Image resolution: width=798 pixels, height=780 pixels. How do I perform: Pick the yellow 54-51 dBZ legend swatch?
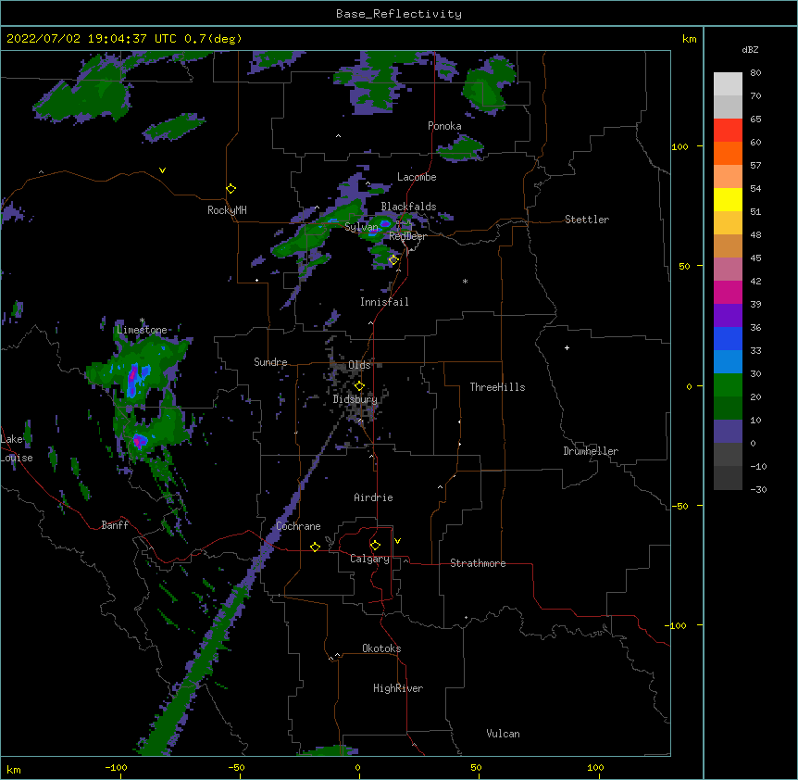[728, 199]
